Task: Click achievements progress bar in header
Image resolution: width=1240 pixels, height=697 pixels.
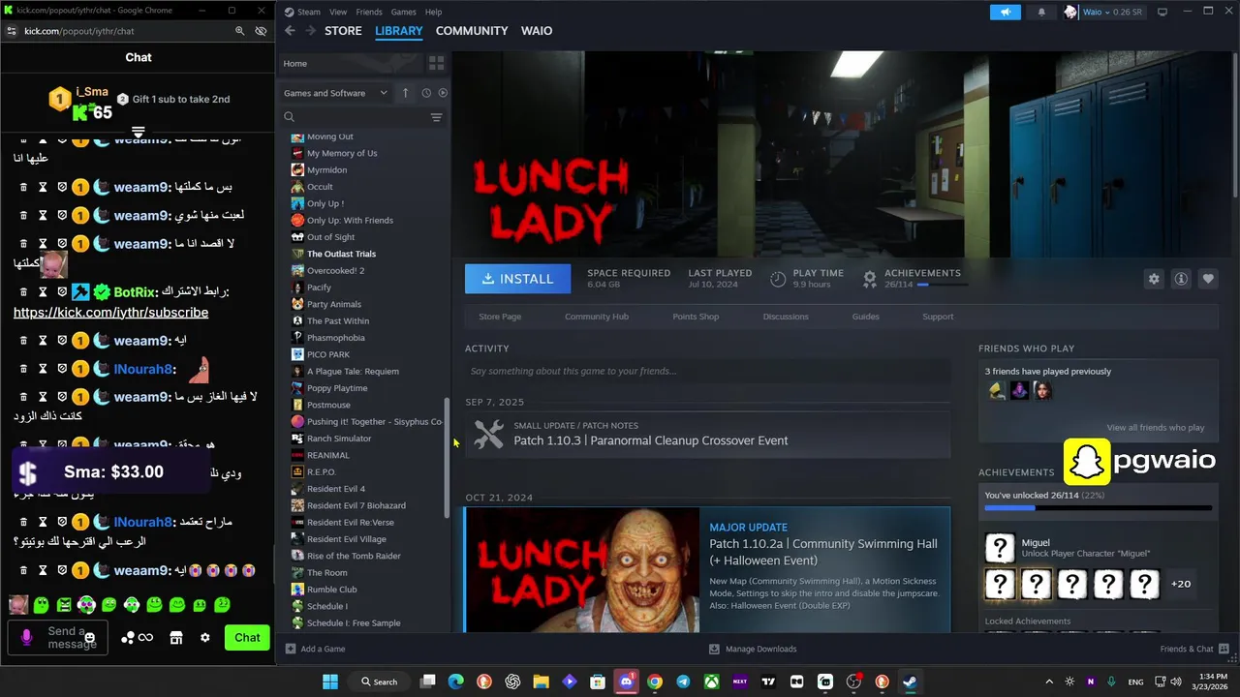Action: pyautogui.click(x=942, y=286)
